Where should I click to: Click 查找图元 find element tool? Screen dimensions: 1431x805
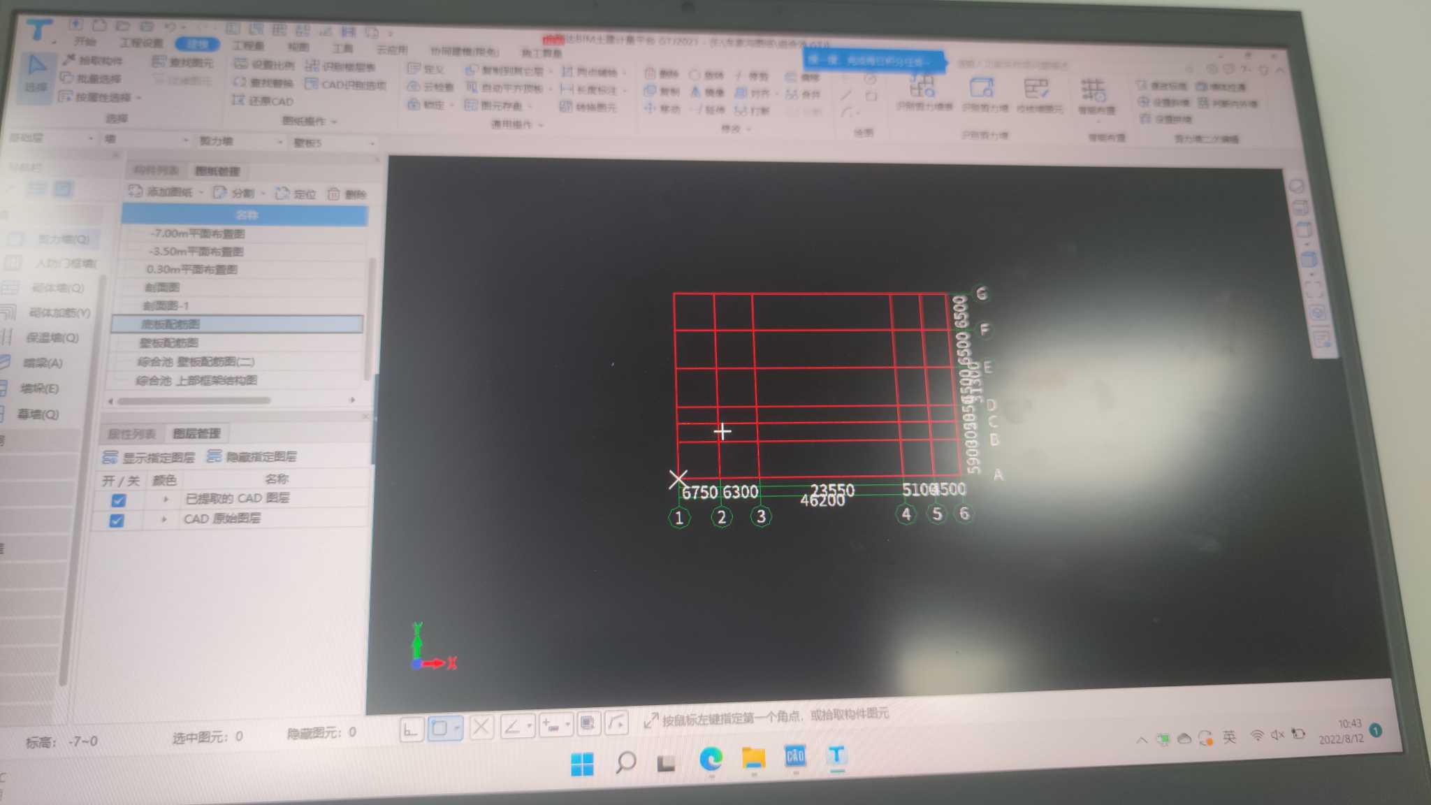(x=183, y=62)
